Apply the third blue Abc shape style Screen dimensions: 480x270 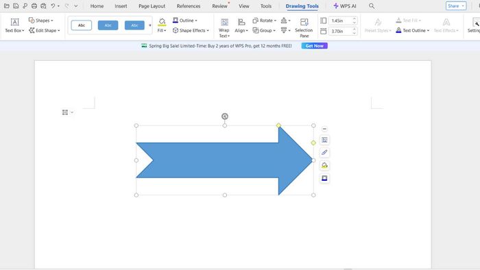(x=134, y=25)
